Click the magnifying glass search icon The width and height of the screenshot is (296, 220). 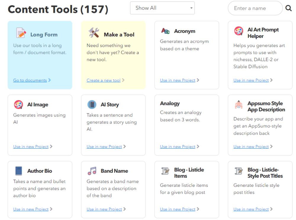tap(288, 8)
